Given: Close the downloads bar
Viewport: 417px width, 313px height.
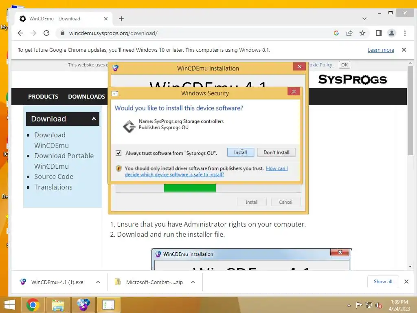Looking at the screenshot, I should click(x=406, y=282).
